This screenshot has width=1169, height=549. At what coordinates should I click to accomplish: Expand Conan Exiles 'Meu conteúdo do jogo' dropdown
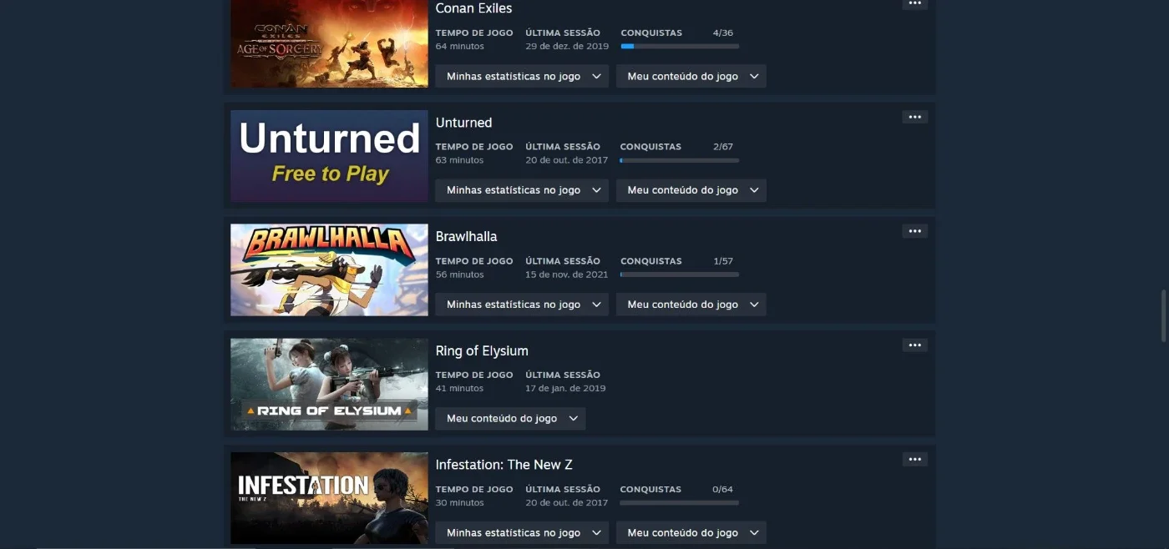click(691, 76)
